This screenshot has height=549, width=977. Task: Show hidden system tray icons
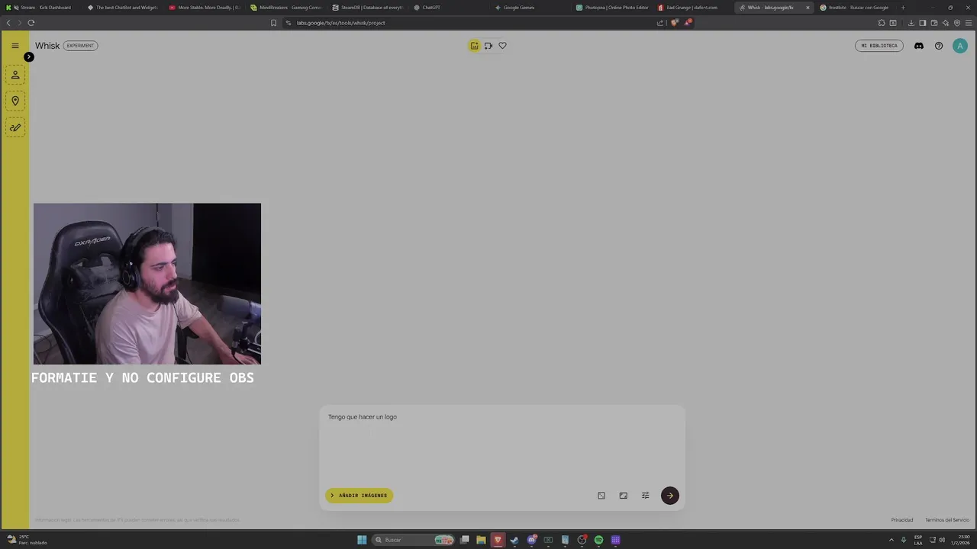[891, 540]
